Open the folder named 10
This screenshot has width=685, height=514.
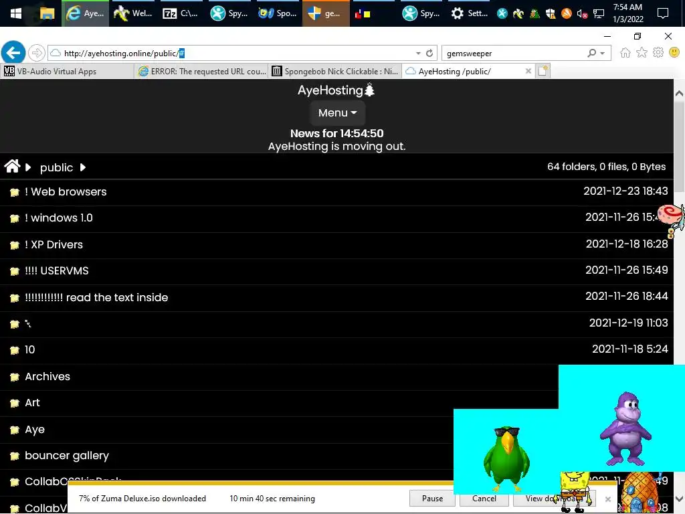(x=29, y=349)
